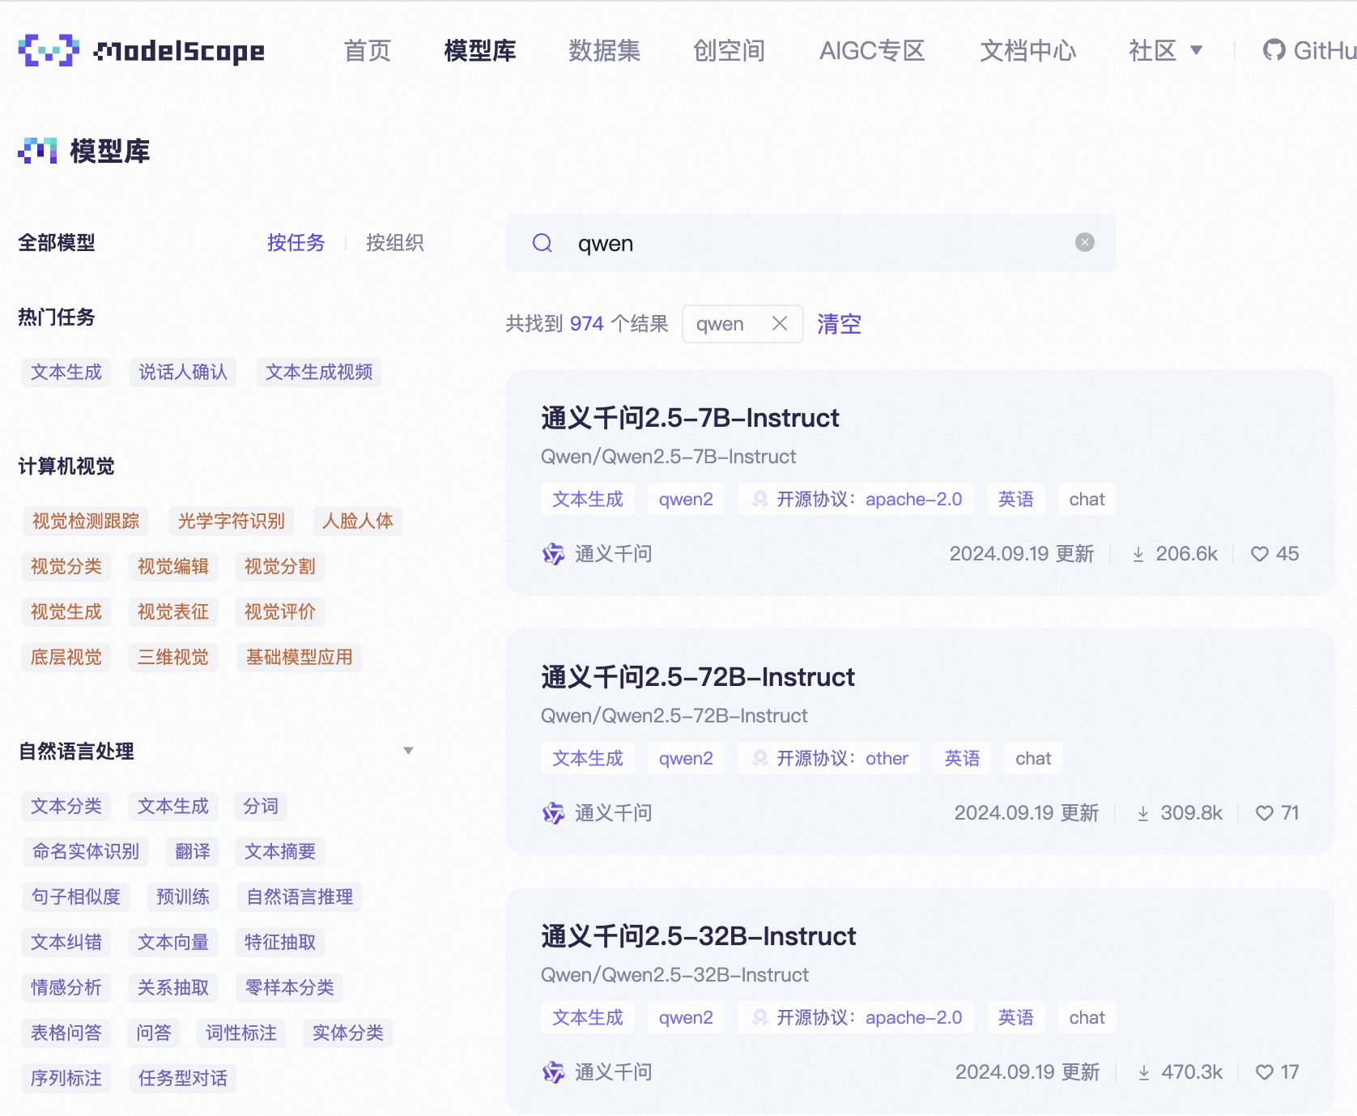Open the 通义千问2.5-72B-Instruct model title

pos(697,677)
